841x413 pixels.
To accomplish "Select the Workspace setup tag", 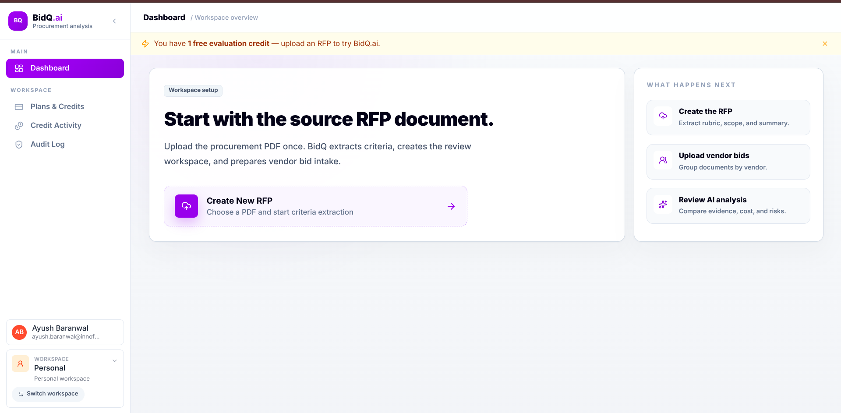I will tap(193, 90).
